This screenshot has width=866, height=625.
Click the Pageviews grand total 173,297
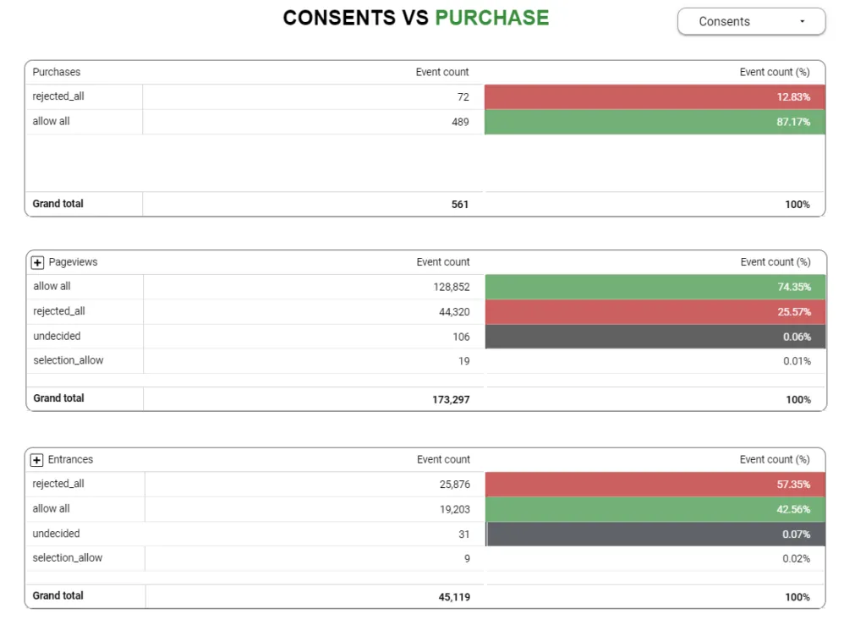tap(451, 400)
